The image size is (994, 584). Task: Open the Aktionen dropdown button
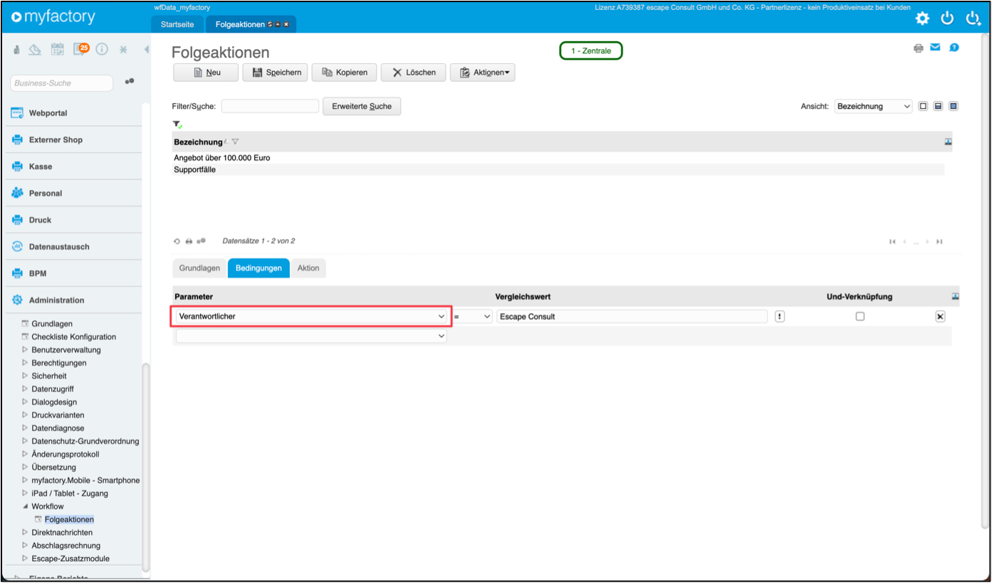click(x=483, y=73)
